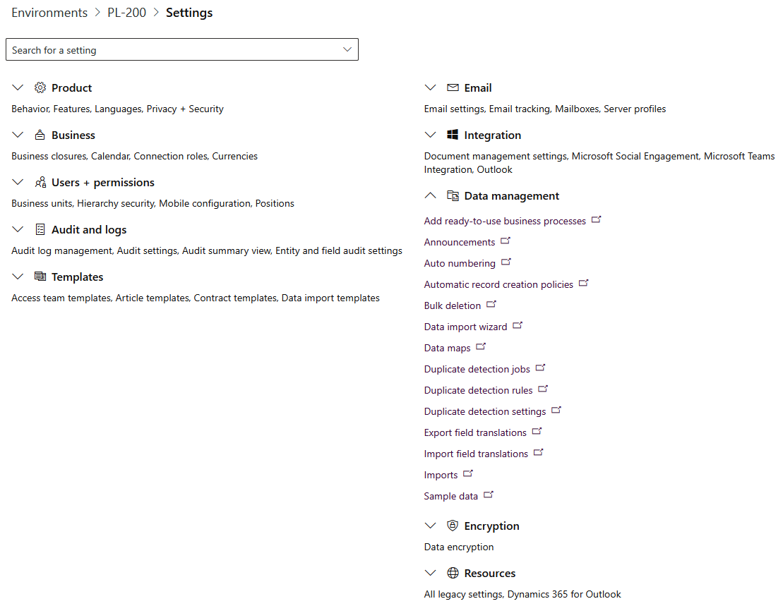Click external-link icon beside Export field translations
The height and width of the screenshot is (606, 783).
pos(537,431)
